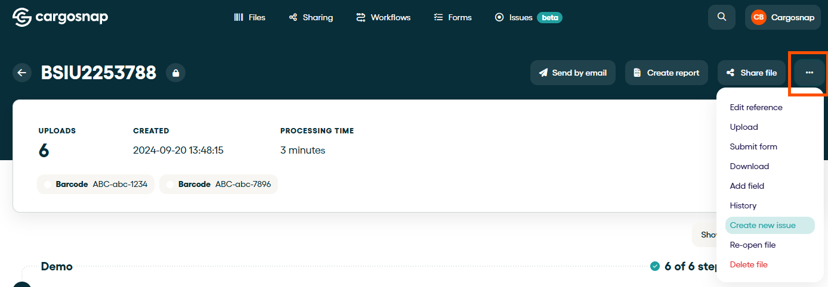Go to the Workflows page
Viewport: 828px width, 287px height.
point(383,17)
